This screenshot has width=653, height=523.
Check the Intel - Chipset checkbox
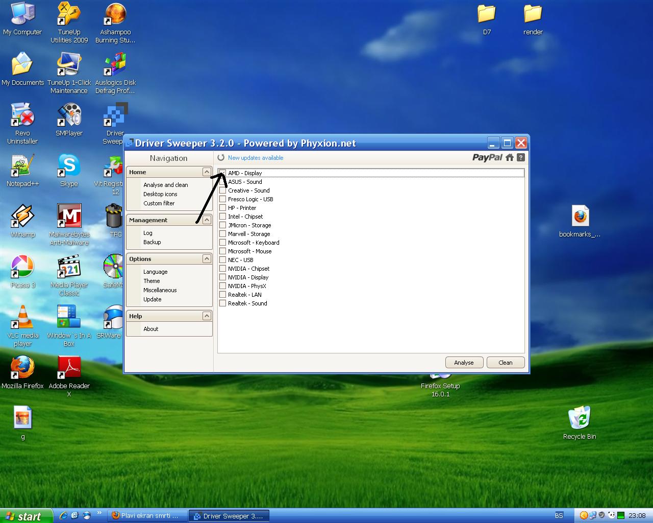click(222, 217)
